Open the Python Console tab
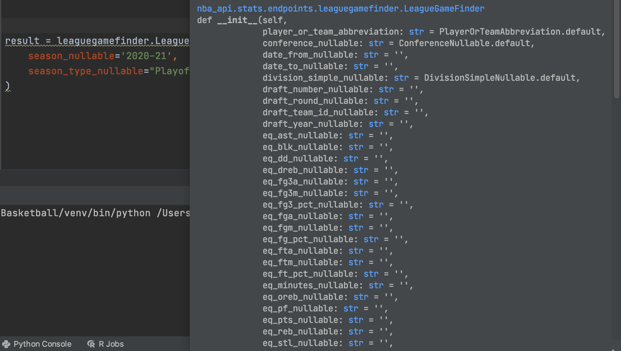This screenshot has height=351, width=621. (x=42, y=344)
